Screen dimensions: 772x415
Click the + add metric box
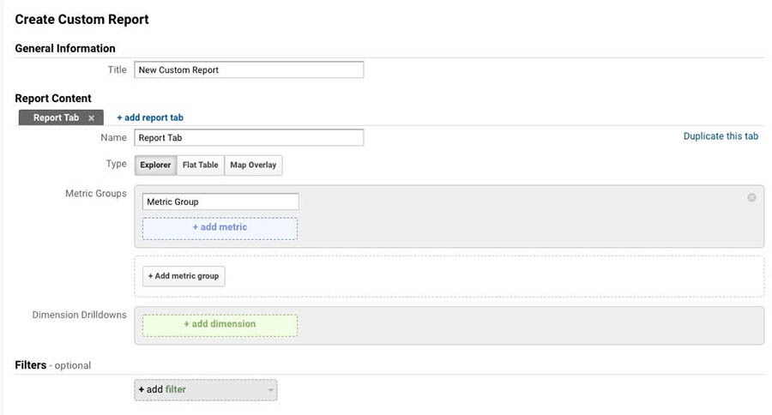click(x=220, y=228)
